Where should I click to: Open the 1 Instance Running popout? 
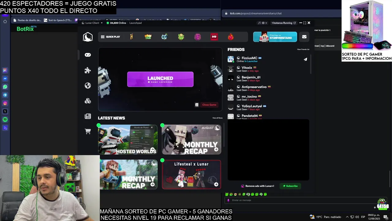(x=284, y=23)
